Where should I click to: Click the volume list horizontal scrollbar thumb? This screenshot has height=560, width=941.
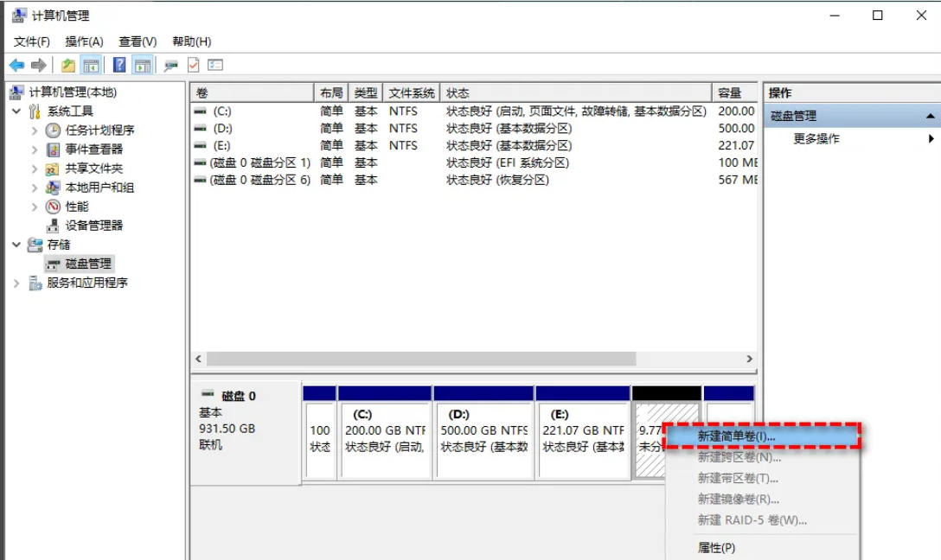[x=420, y=359]
